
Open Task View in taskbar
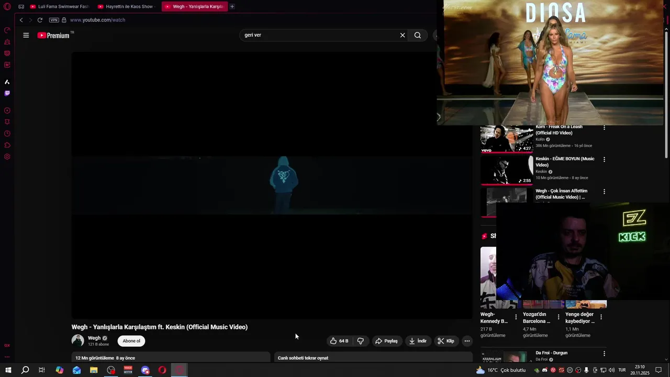click(x=42, y=370)
